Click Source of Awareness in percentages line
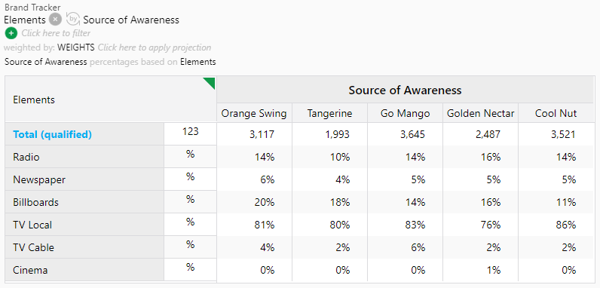Image resolution: width=600 pixels, height=288 pixels. 45,62
